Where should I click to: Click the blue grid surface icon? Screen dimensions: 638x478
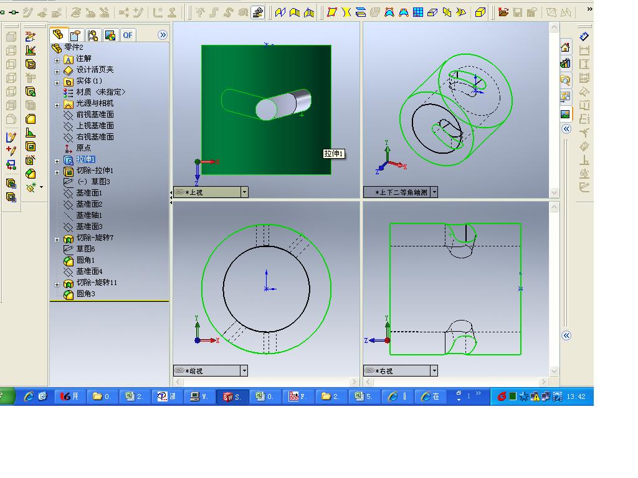pos(418,12)
